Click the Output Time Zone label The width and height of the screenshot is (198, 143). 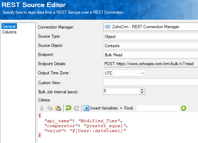[x=54, y=73]
